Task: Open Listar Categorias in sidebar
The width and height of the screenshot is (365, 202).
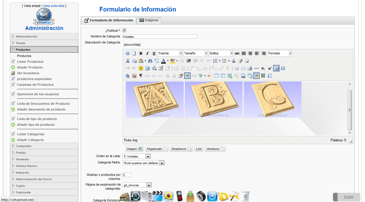Action: [x=31, y=134]
